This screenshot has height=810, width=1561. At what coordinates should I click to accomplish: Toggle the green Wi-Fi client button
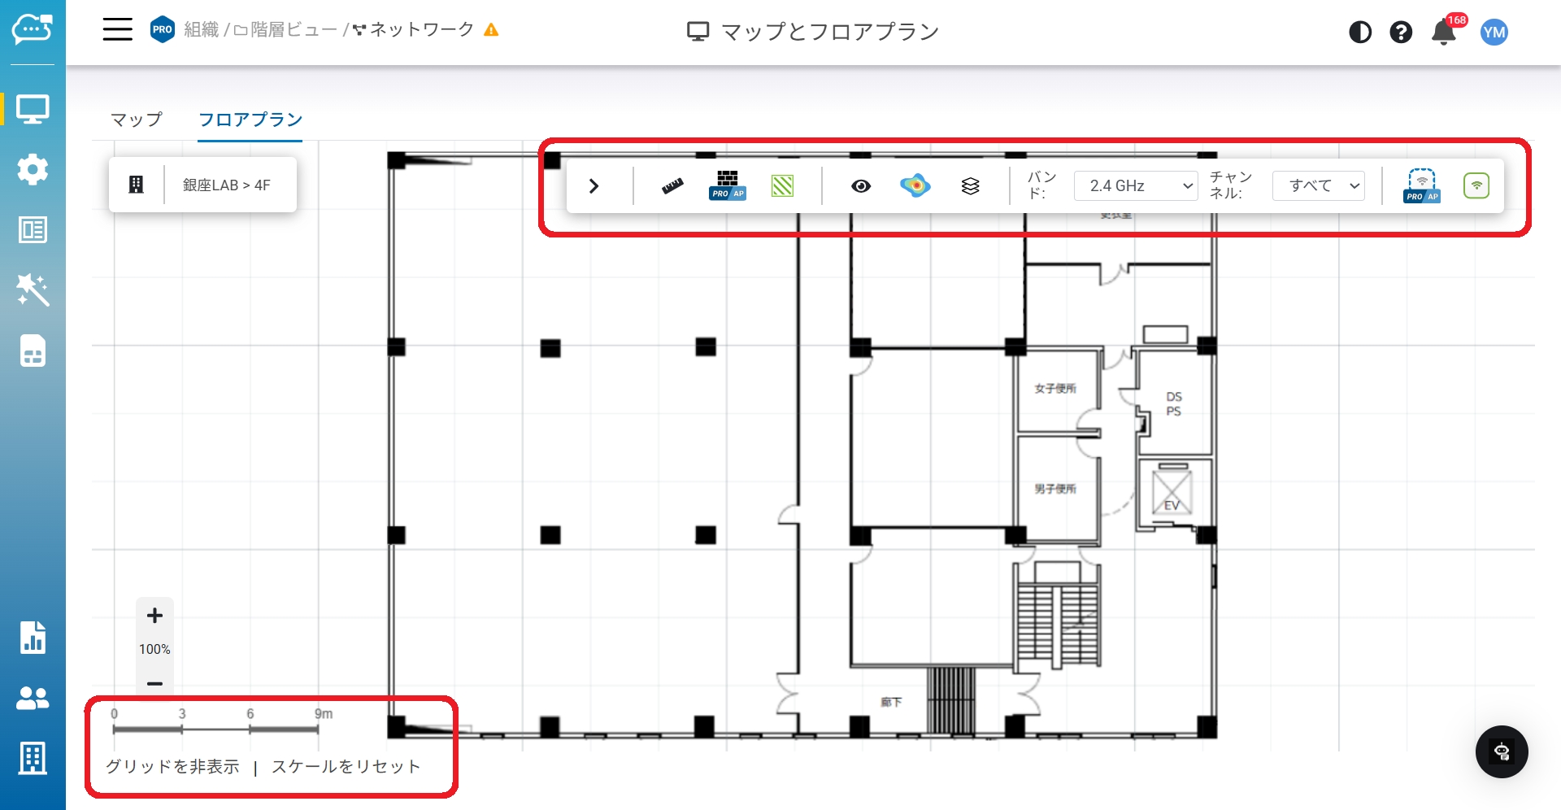point(1476,186)
